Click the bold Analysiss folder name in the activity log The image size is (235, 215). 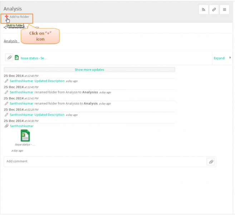point(90,92)
